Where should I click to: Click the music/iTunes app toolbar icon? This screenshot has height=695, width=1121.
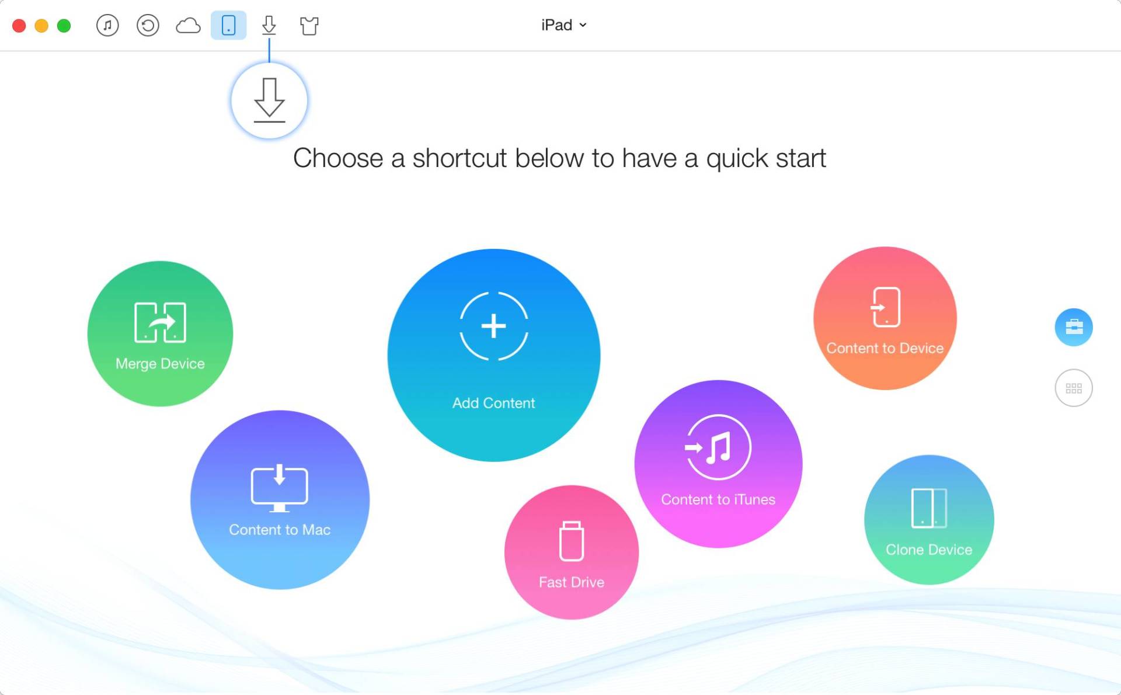coord(107,24)
